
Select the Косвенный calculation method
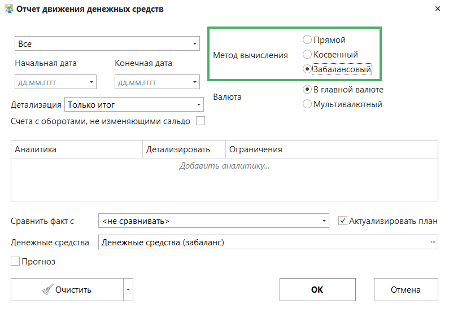pos(307,55)
